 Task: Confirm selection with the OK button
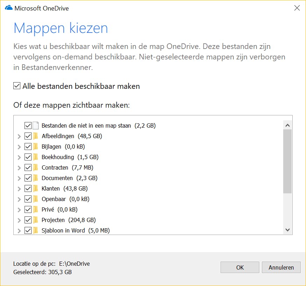240,267
